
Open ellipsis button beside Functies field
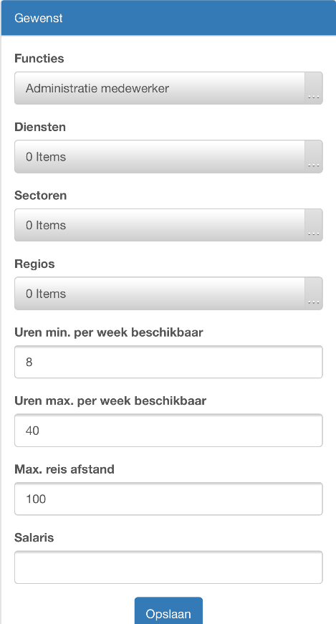(x=314, y=88)
